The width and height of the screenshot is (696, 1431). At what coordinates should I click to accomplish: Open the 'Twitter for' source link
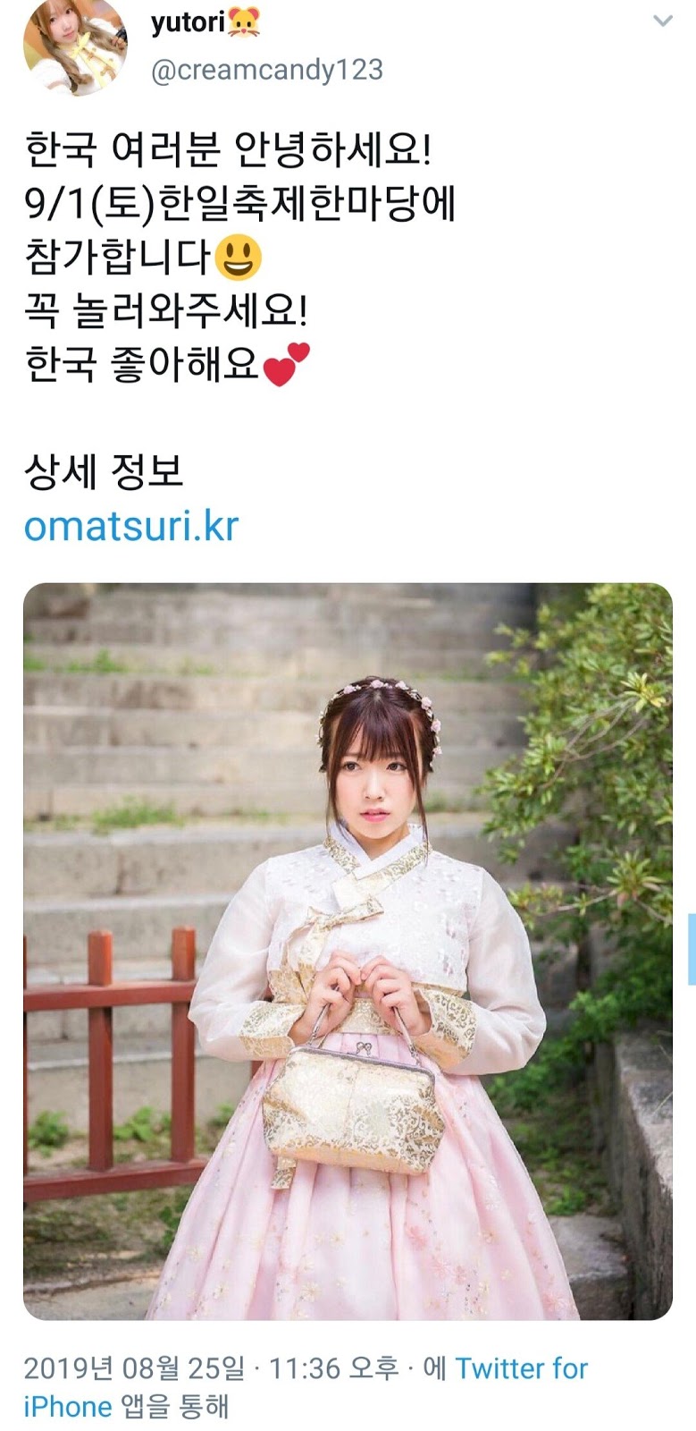522,1368
